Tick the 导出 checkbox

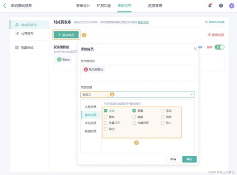tap(105, 129)
